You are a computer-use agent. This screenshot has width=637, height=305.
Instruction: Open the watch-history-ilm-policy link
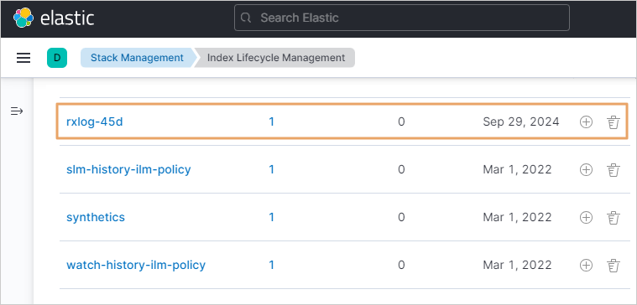click(x=136, y=265)
